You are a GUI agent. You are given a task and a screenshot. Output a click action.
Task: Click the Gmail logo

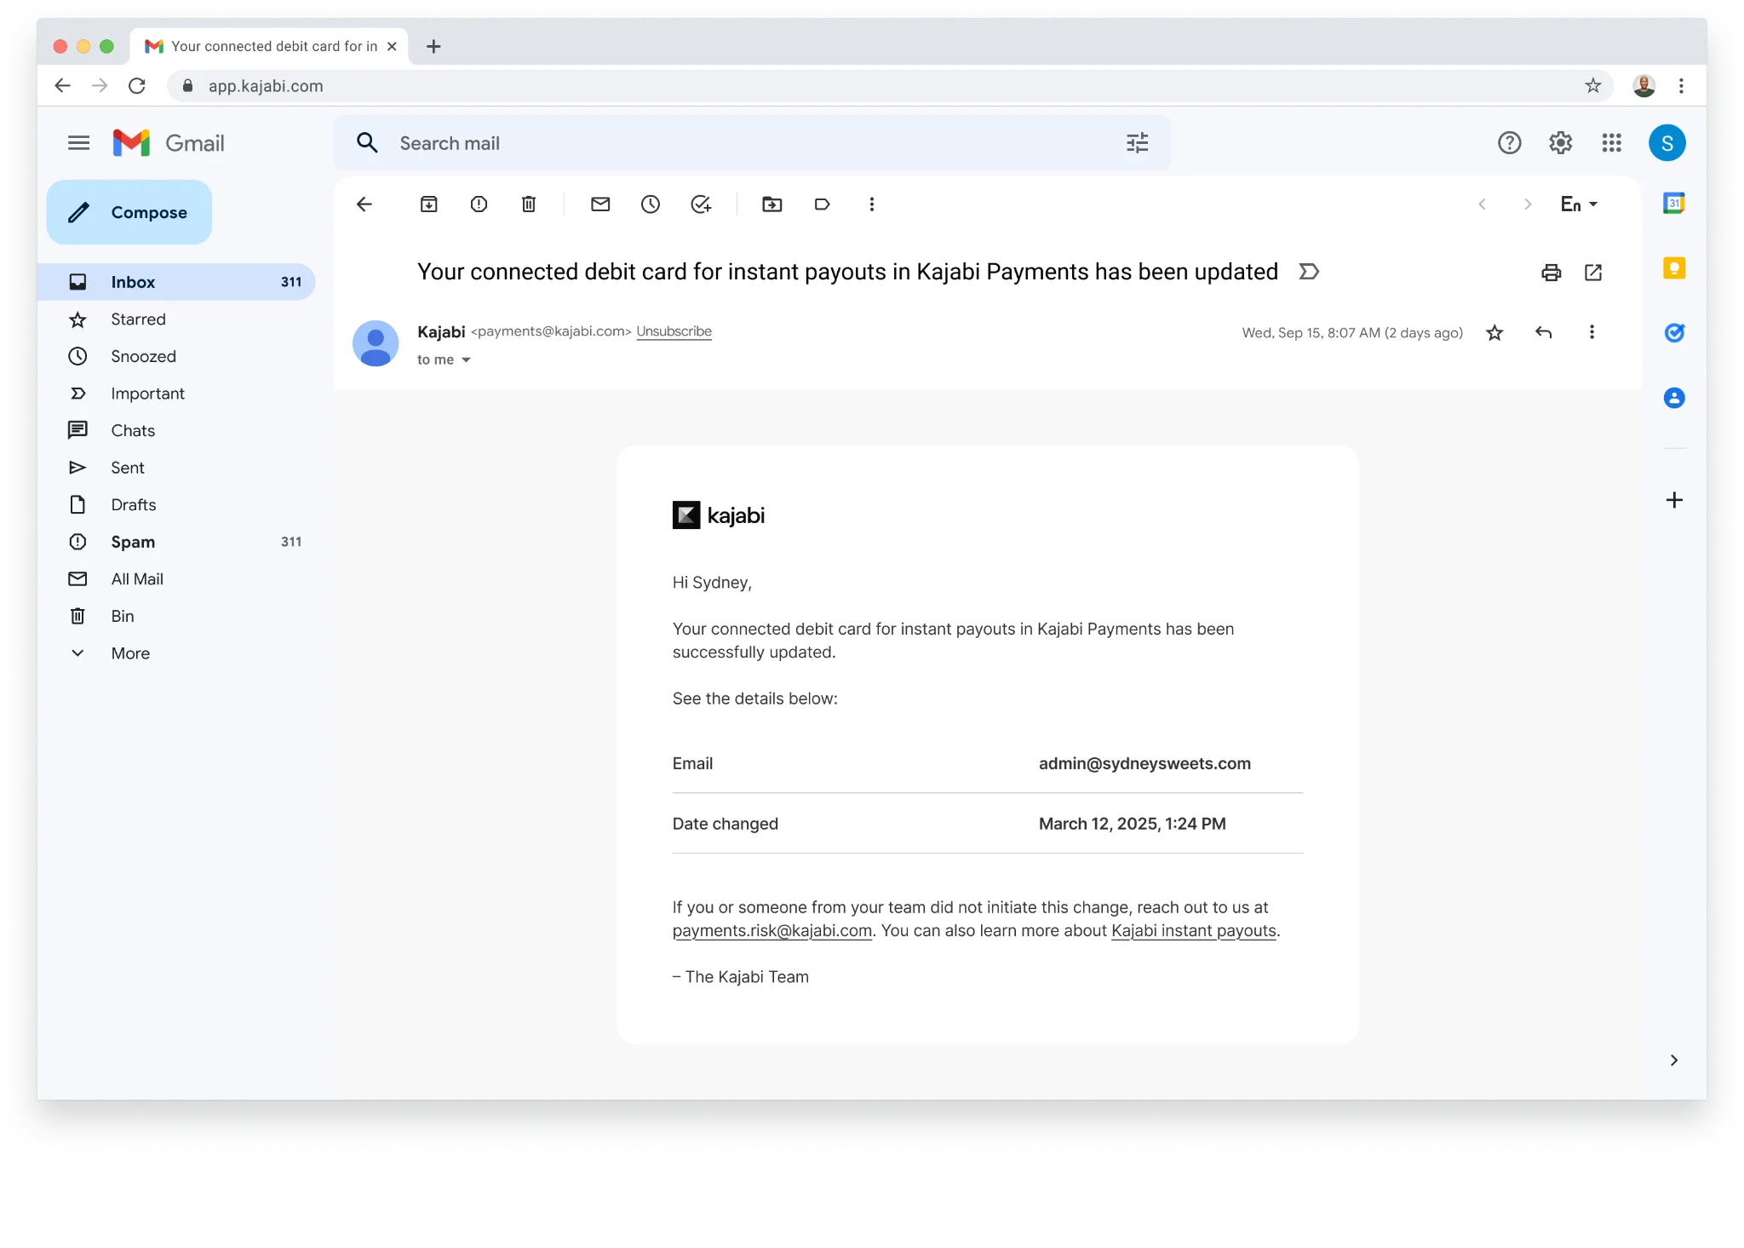point(169,143)
